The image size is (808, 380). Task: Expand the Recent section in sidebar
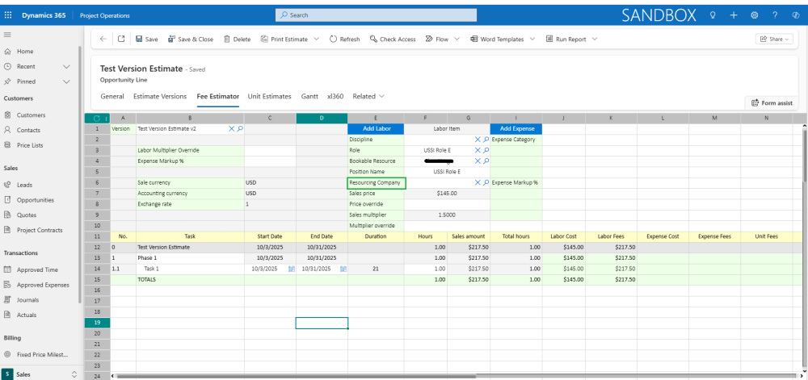[67, 66]
